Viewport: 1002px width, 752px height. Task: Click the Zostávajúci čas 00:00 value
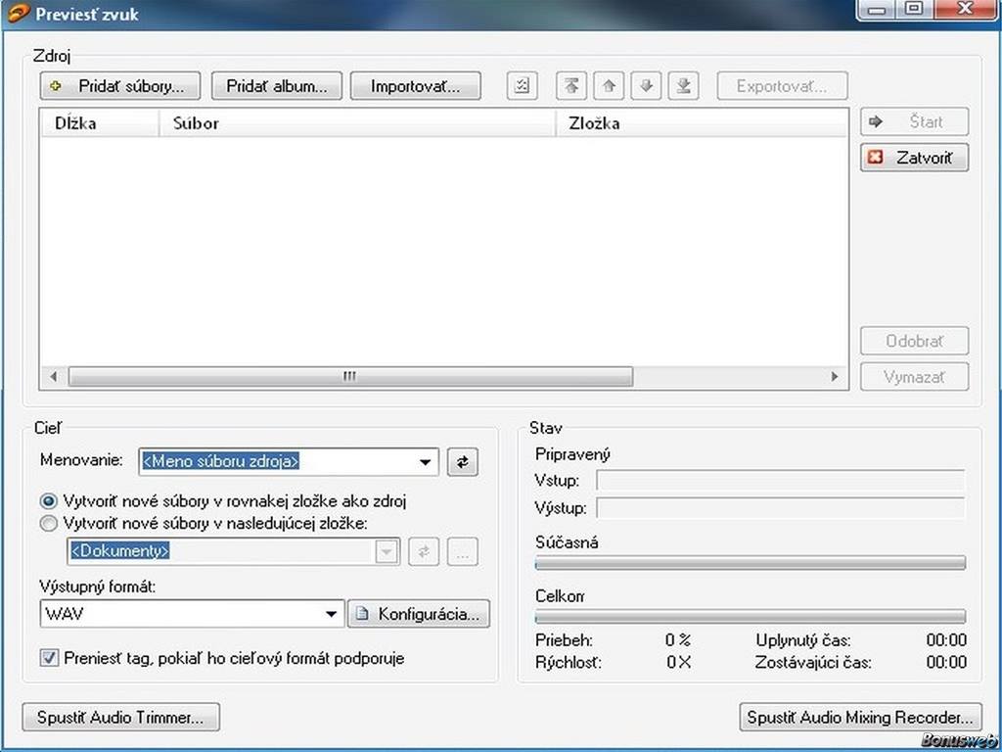point(946,662)
